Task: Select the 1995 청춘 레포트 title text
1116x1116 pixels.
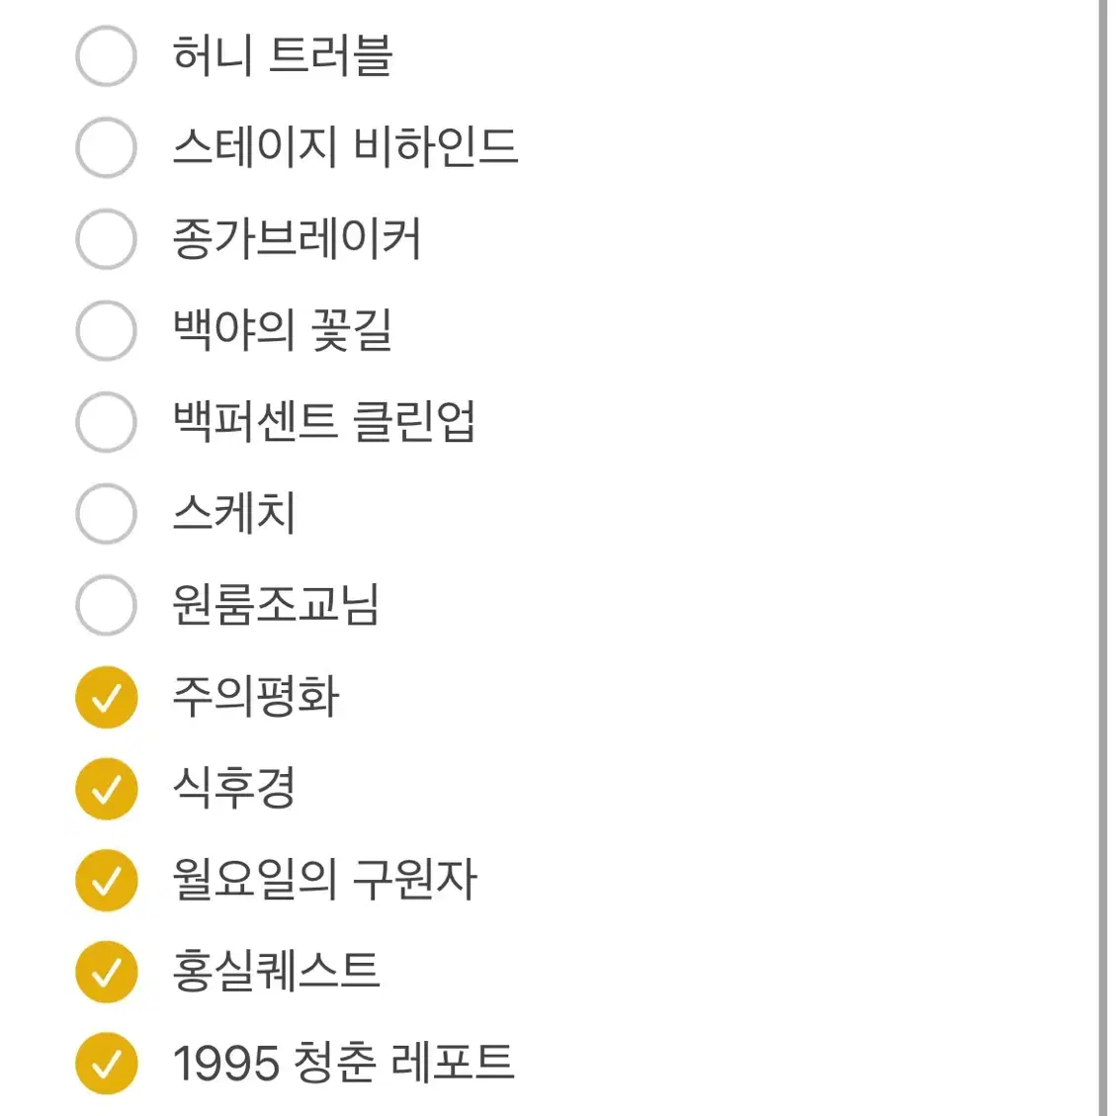Action: 343,1062
